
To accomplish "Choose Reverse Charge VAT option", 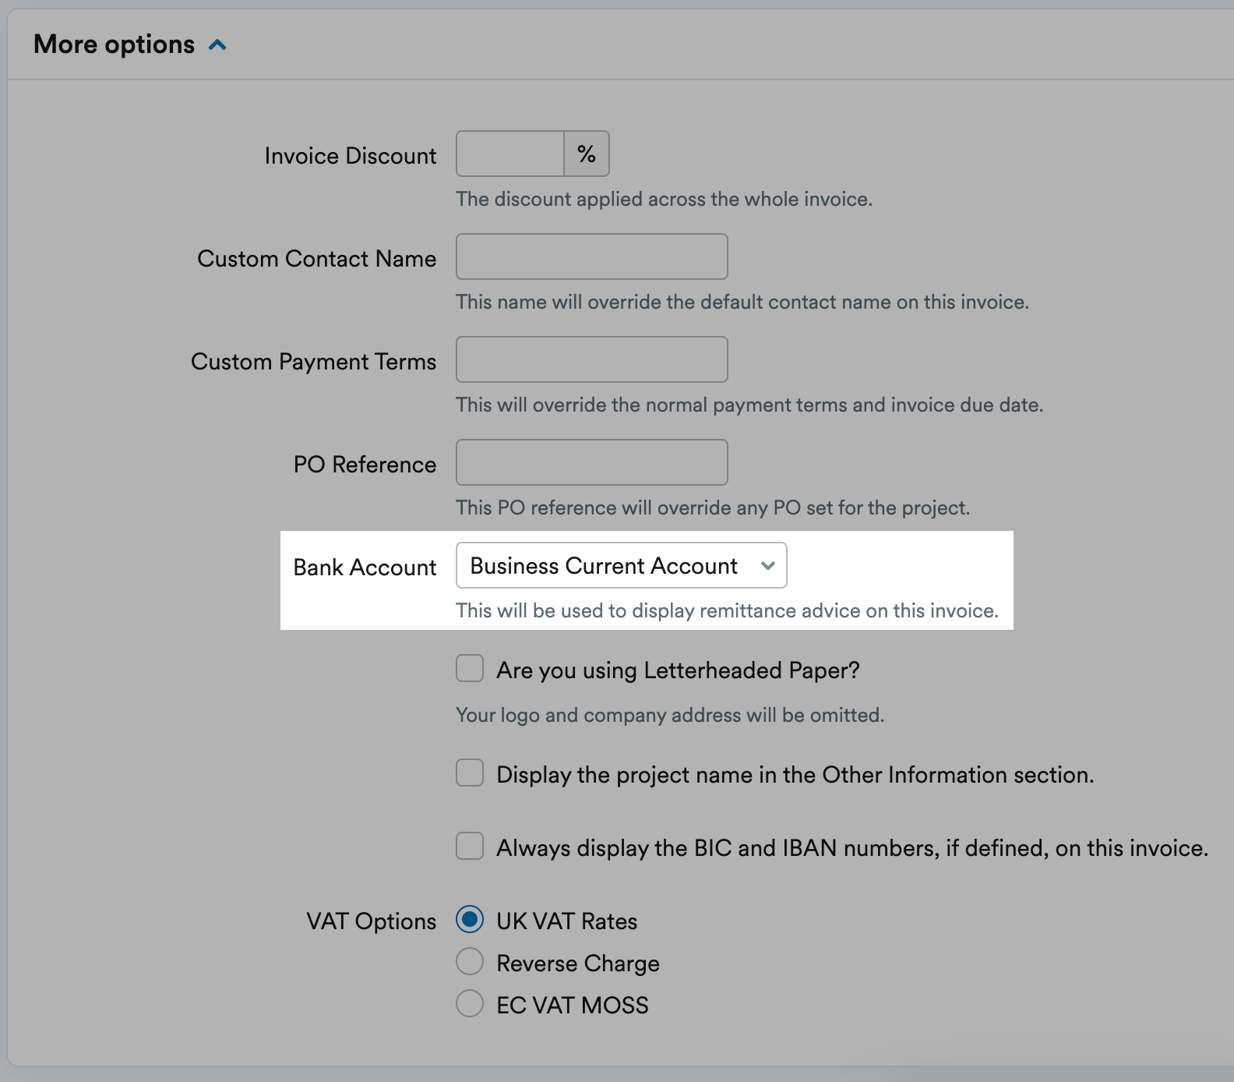I will [470, 962].
